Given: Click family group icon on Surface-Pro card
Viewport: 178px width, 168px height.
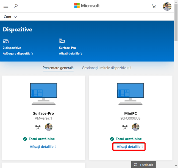Looking at the screenshot, I should click(38, 127).
